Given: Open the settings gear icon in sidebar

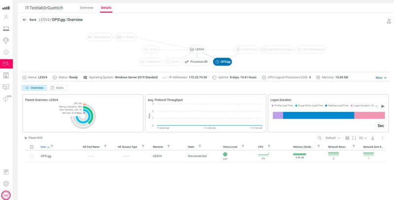Looking at the screenshot, I should [x=6, y=183].
